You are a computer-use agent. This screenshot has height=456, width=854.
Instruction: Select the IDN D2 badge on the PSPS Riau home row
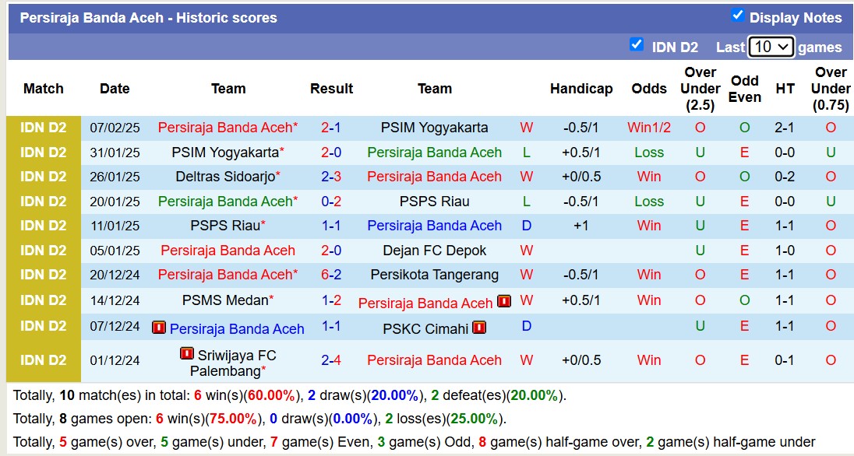(x=44, y=226)
